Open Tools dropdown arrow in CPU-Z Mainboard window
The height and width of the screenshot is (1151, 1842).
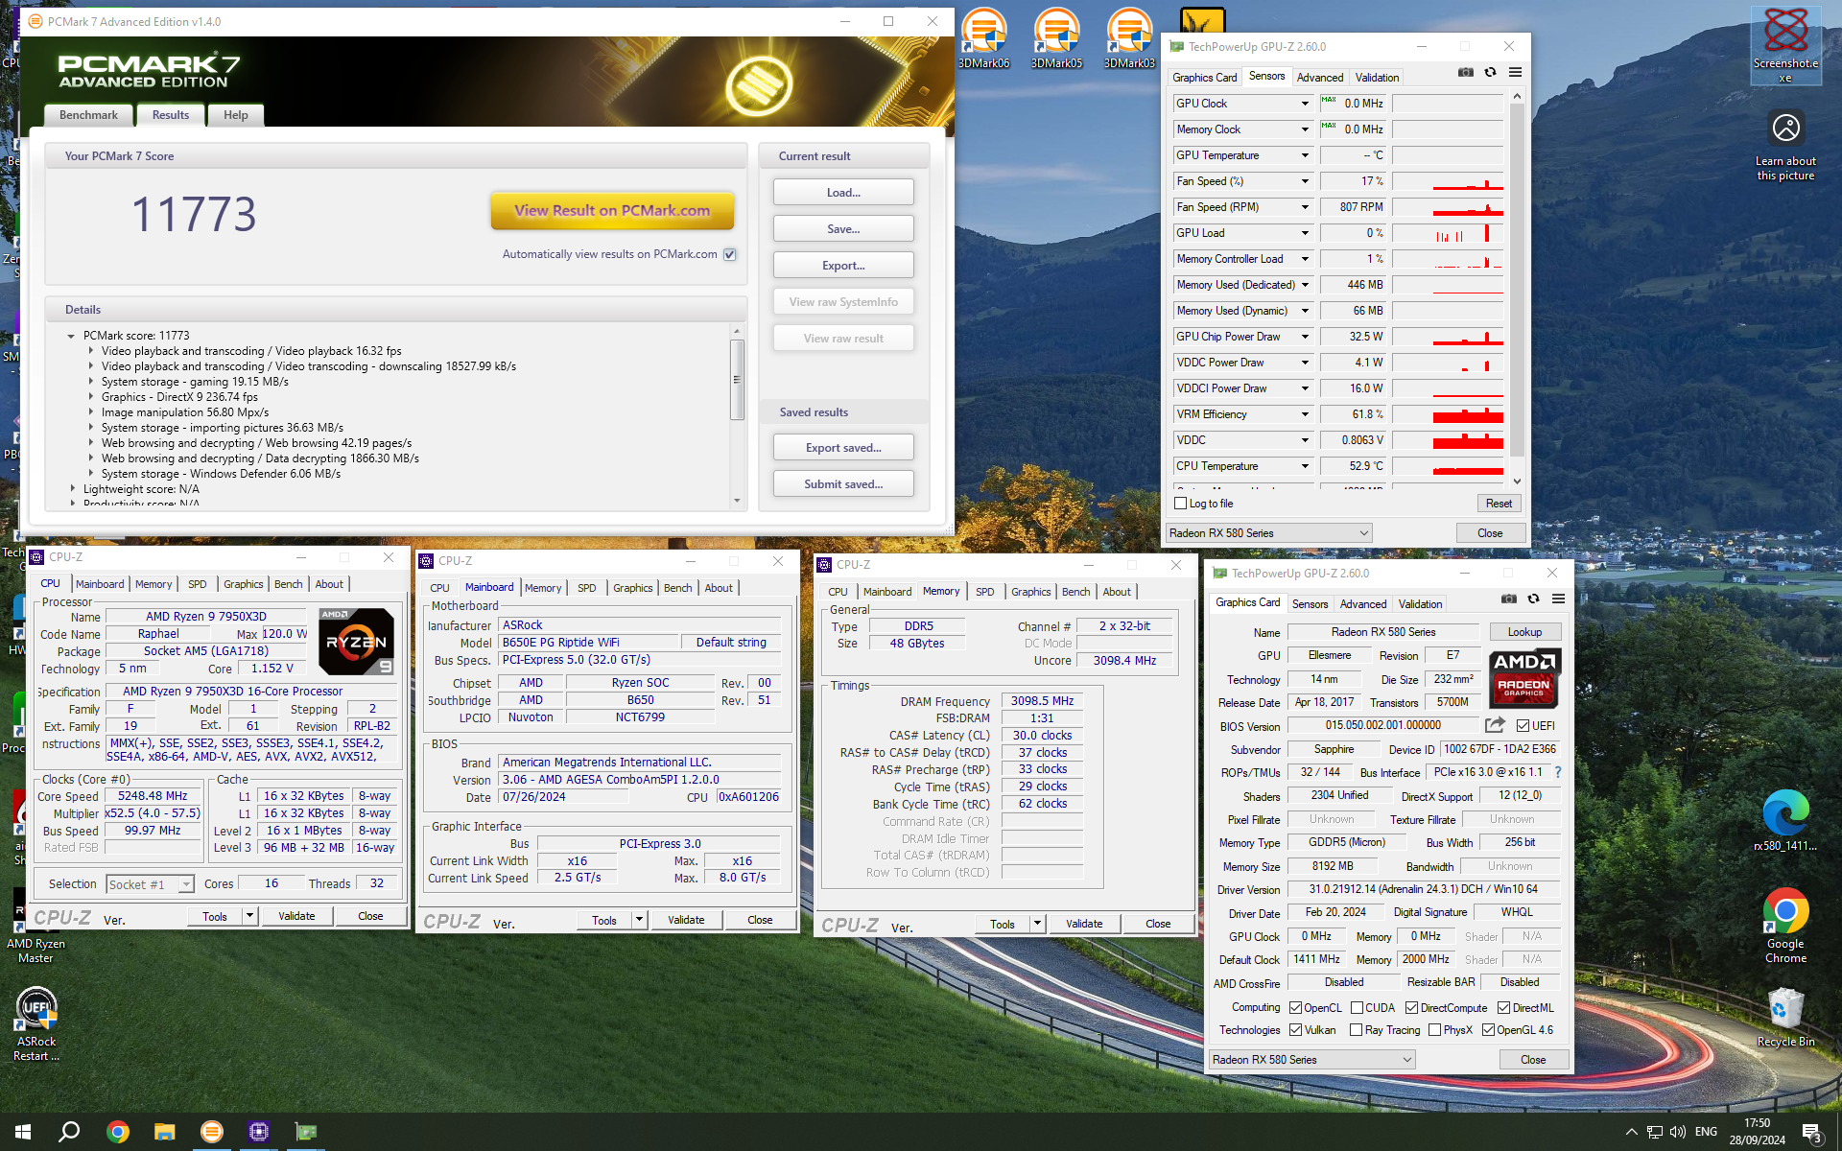coord(639,920)
